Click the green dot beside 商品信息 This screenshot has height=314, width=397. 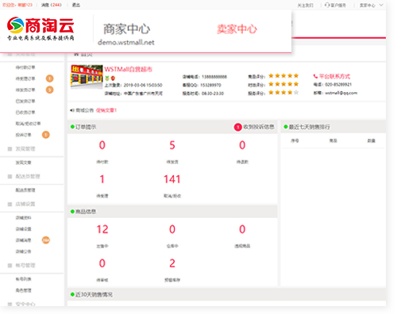click(x=72, y=212)
